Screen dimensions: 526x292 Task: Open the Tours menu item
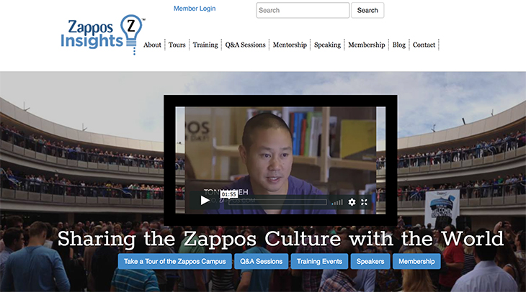point(177,45)
